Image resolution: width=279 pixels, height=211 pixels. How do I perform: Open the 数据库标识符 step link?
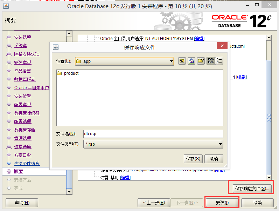point(27,113)
